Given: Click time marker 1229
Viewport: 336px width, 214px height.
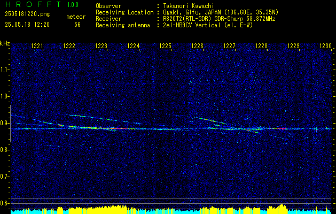Looking at the screenshot, I should pyautogui.click(x=293, y=46).
